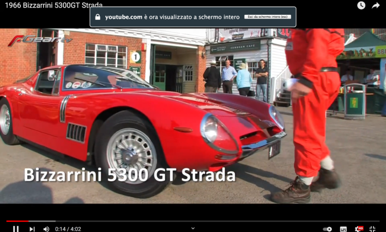The height and width of the screenshot is (232, 386).
Task: Open the HD settings gear
Action: click(359, 229)
